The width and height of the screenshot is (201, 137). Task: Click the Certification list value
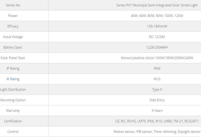coord(157,121)
